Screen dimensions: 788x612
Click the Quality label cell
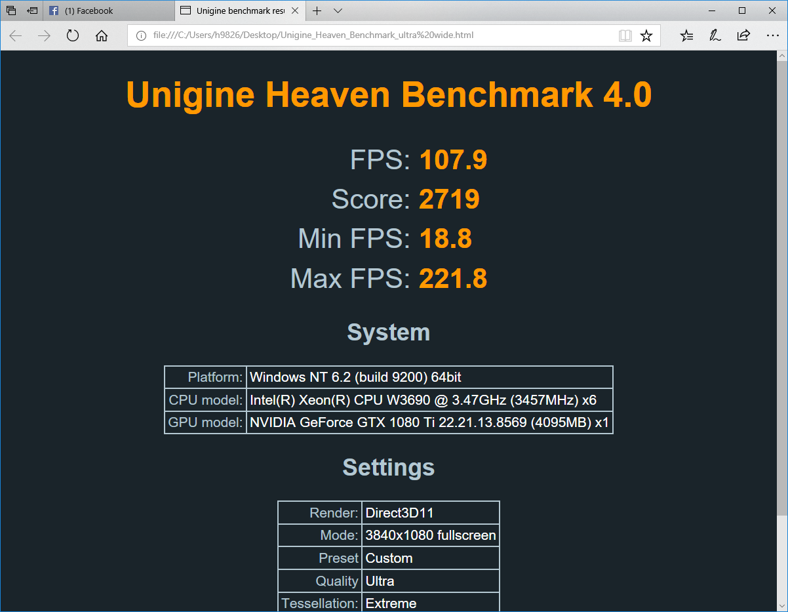(x=320, y=581)
